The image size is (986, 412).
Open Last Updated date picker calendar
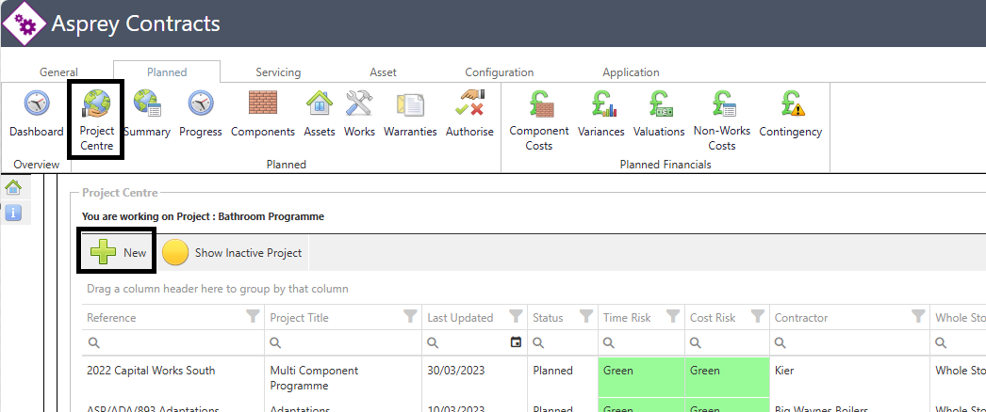[515, 342]
